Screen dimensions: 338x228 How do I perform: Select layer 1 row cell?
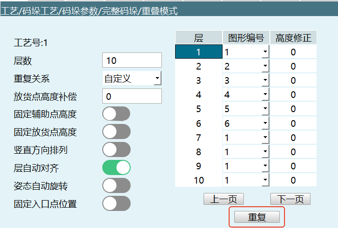click(199, 52)
